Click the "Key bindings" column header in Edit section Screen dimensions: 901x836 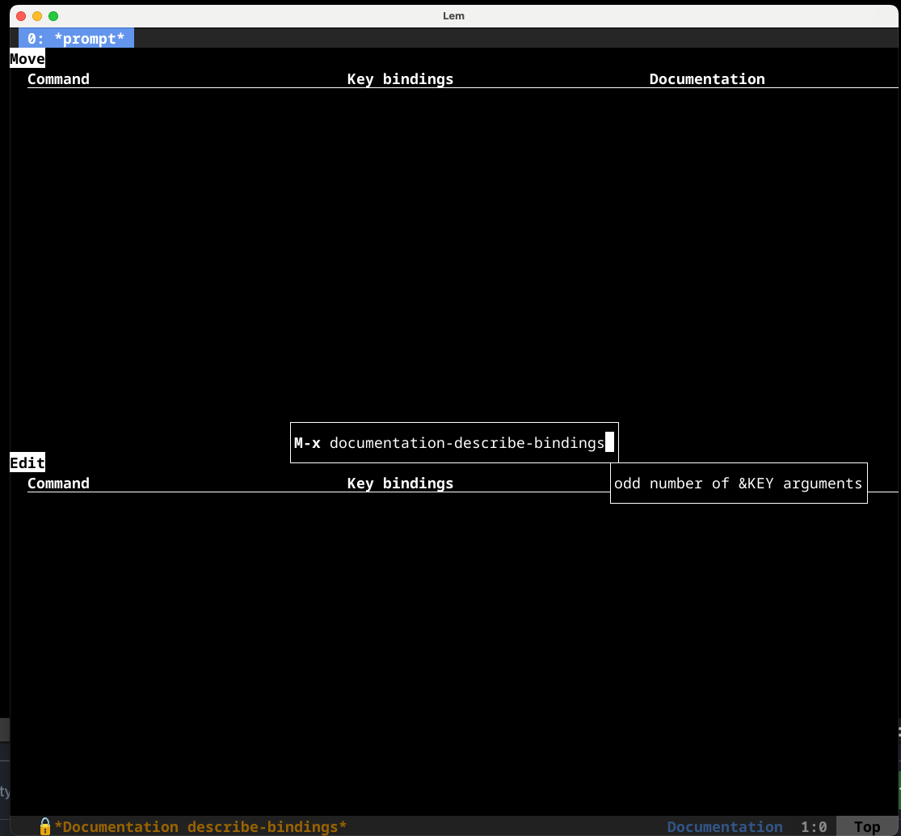[399, 483]
